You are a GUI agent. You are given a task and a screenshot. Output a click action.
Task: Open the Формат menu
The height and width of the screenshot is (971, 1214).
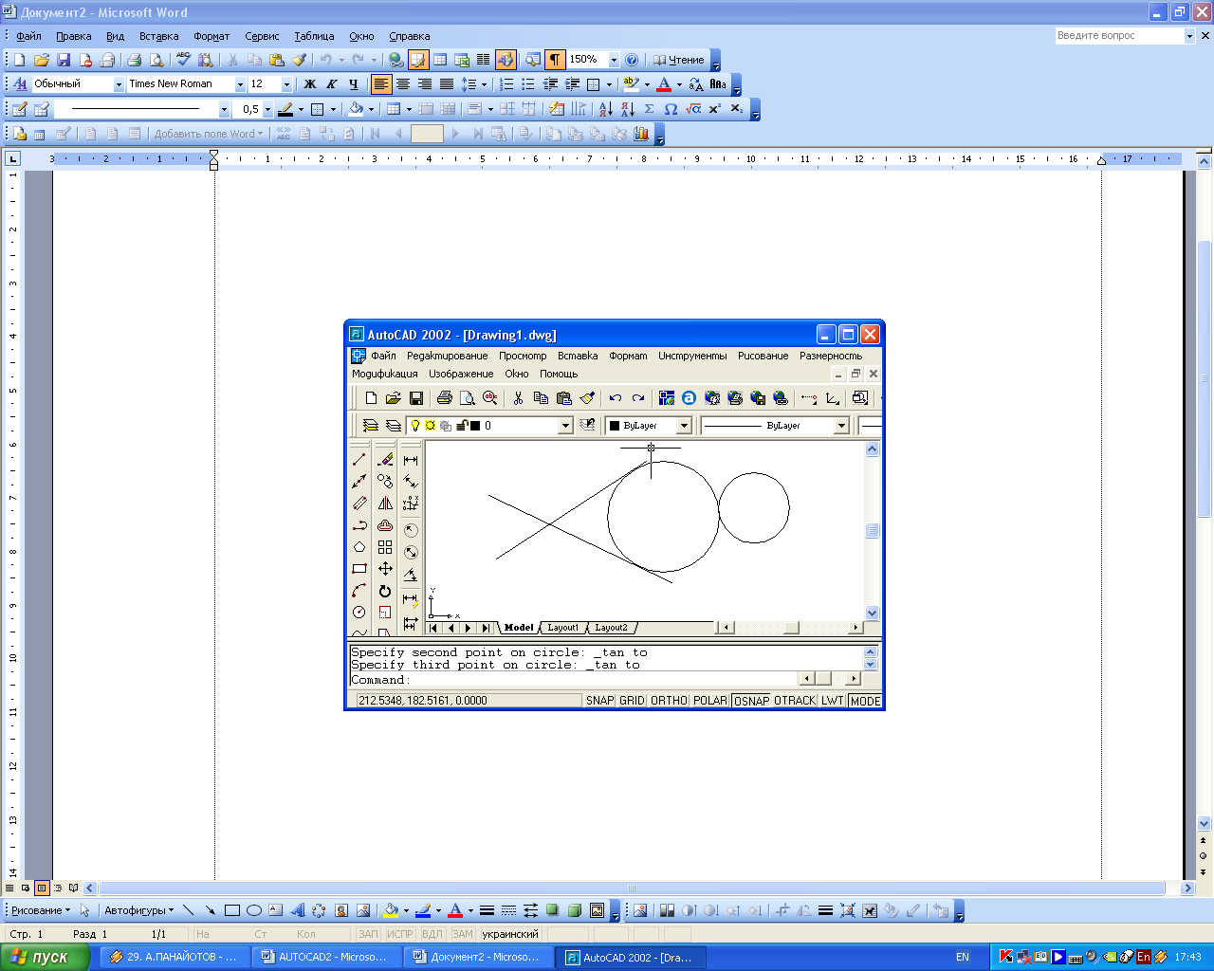(212, 36)
